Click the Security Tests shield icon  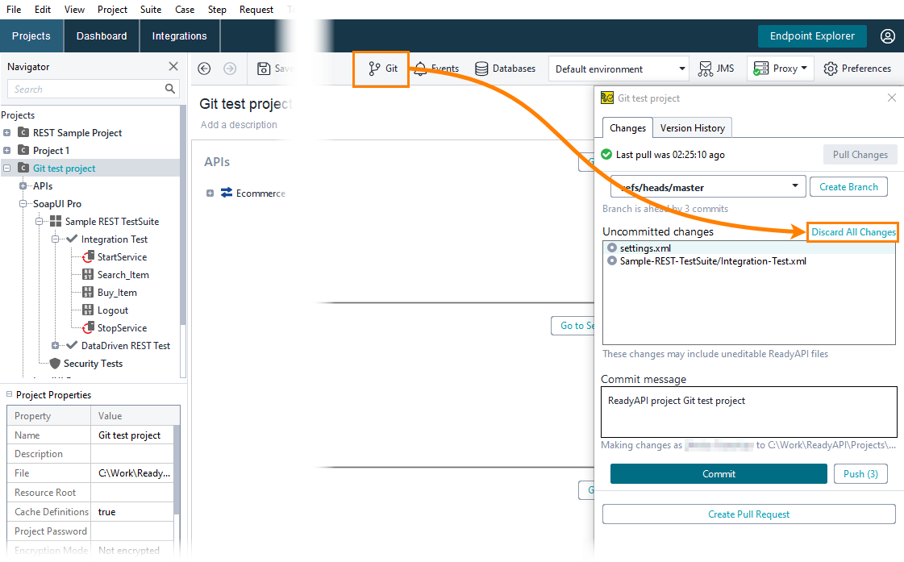pos(55,364)
